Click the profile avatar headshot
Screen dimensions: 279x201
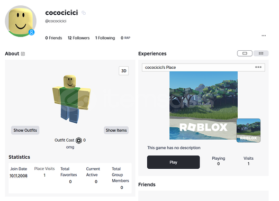click(21, 21)
